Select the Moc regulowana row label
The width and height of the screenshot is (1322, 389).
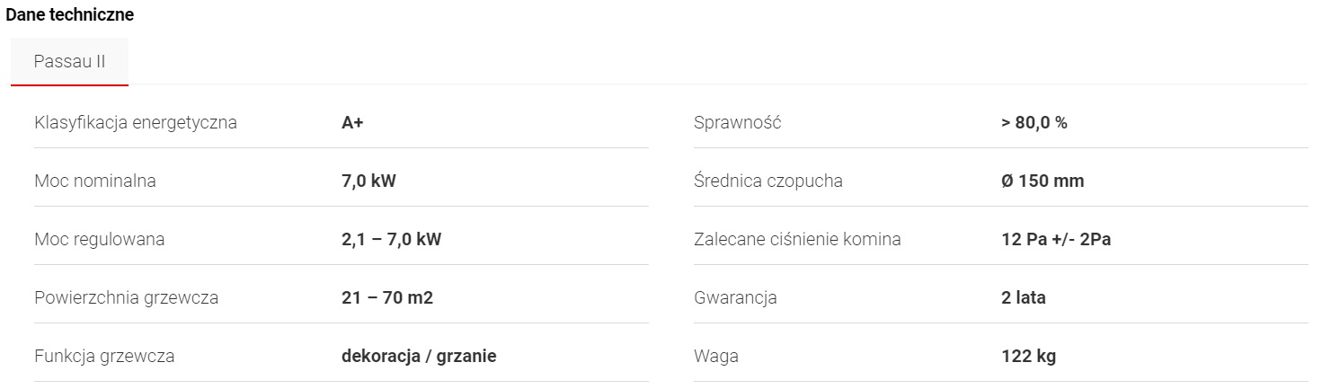[100, 240]
